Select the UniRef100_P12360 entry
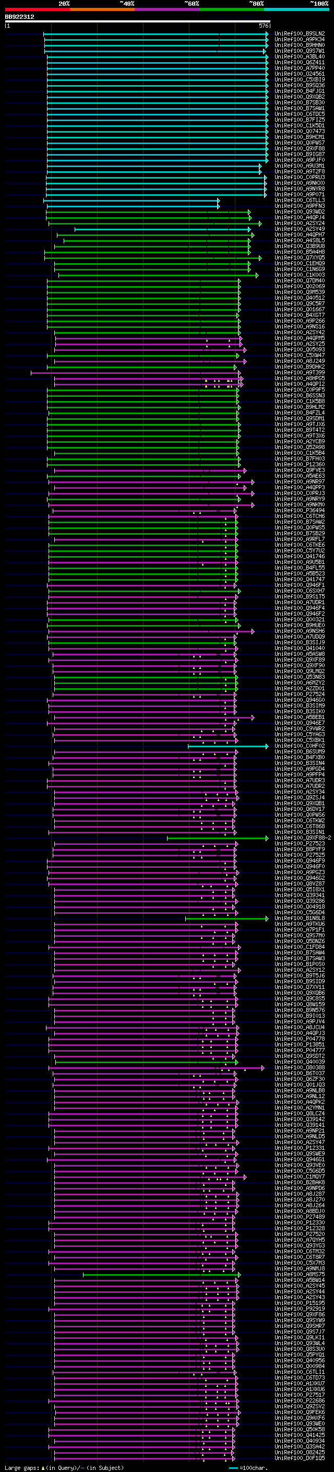The image size is (334, 1472). tap(300, 465)
